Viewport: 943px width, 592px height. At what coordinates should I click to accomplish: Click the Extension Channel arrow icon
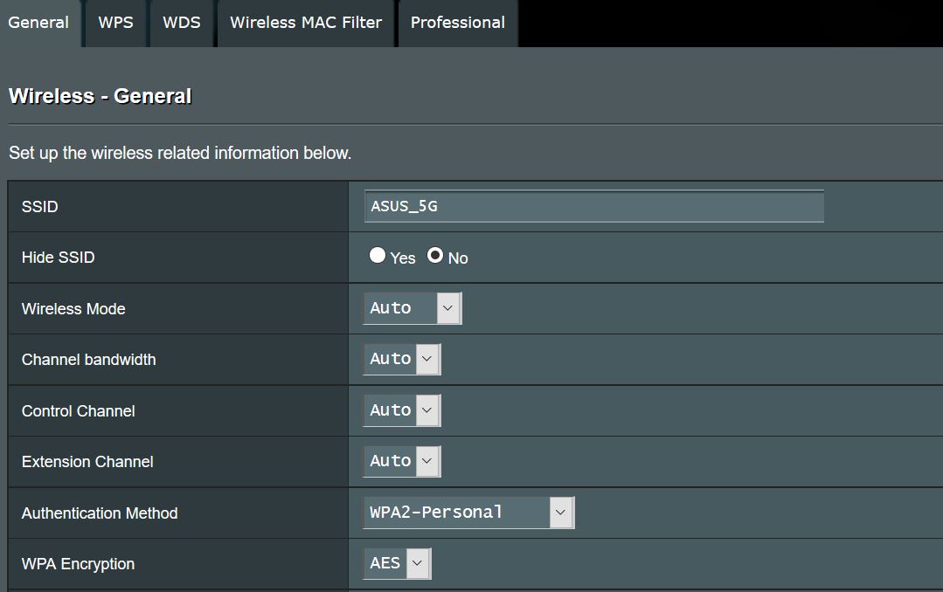[427, 461]
